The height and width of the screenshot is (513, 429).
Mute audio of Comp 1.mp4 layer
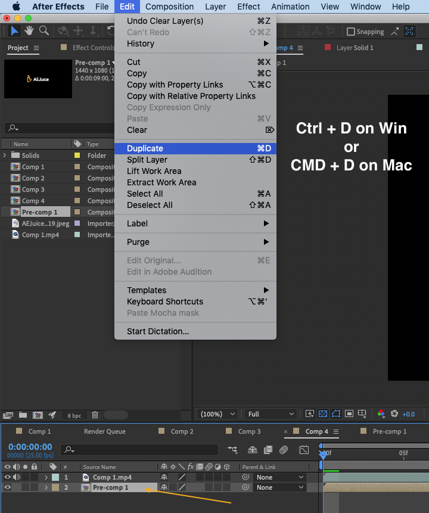point(16,477)
